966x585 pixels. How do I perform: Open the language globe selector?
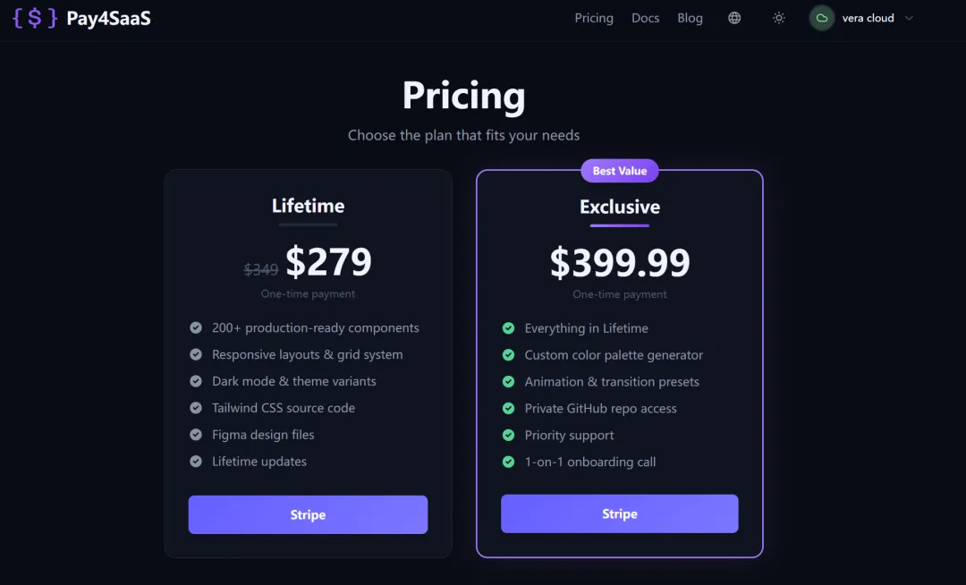pyautogui.click(x=734, y=18)
